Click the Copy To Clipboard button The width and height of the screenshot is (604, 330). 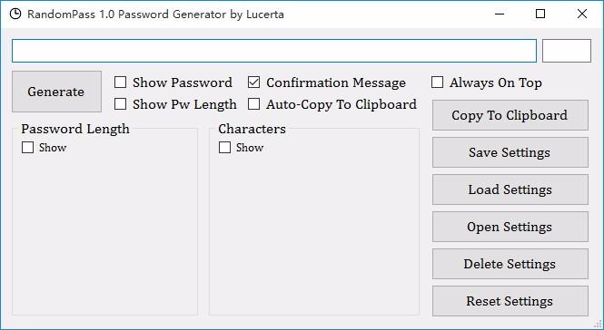510,115
